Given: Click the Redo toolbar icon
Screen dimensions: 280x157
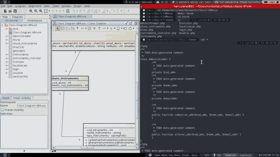Looking at the screenshot, I should click(25, 11).
